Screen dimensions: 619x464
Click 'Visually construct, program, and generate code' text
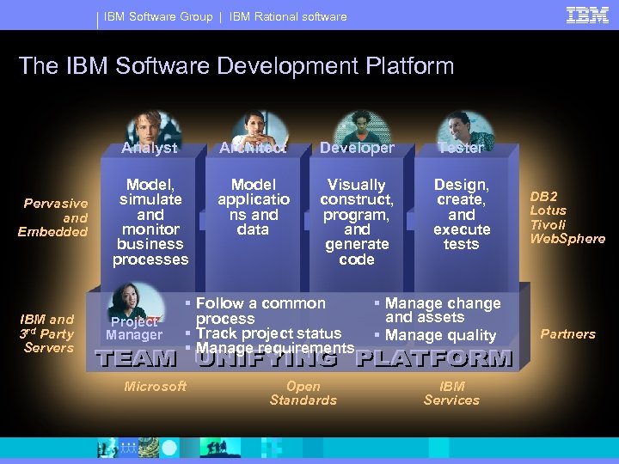click(x=357, y=222)
